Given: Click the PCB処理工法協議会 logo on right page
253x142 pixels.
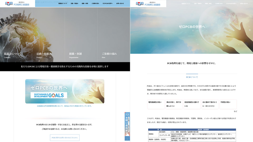Looking at the screenshot, I should pyautogui.click(x=148, y=4).
